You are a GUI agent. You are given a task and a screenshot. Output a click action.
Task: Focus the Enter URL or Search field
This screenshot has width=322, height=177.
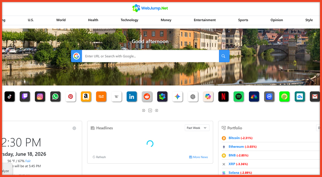click(150, 56)
